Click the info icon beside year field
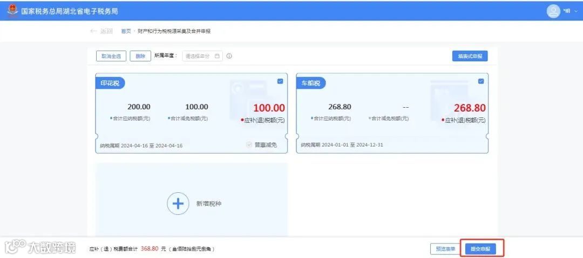This screenshot has width=583, height=258. coord(229,56)
